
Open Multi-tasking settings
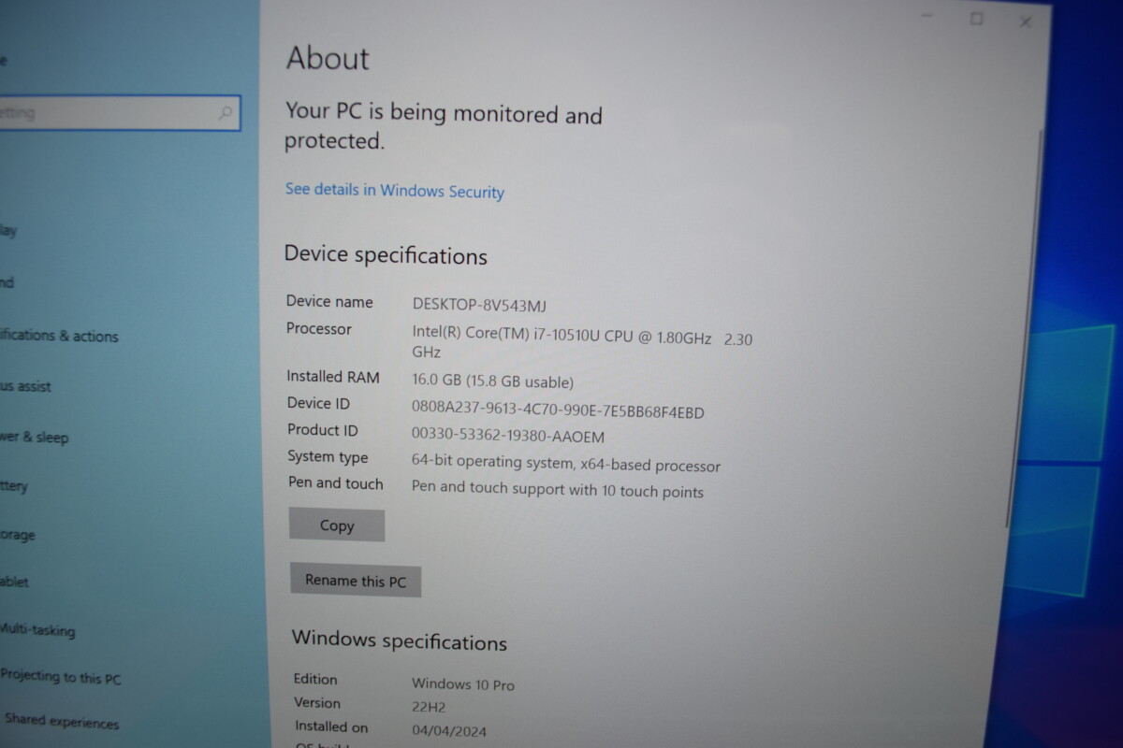pos(37,630)
